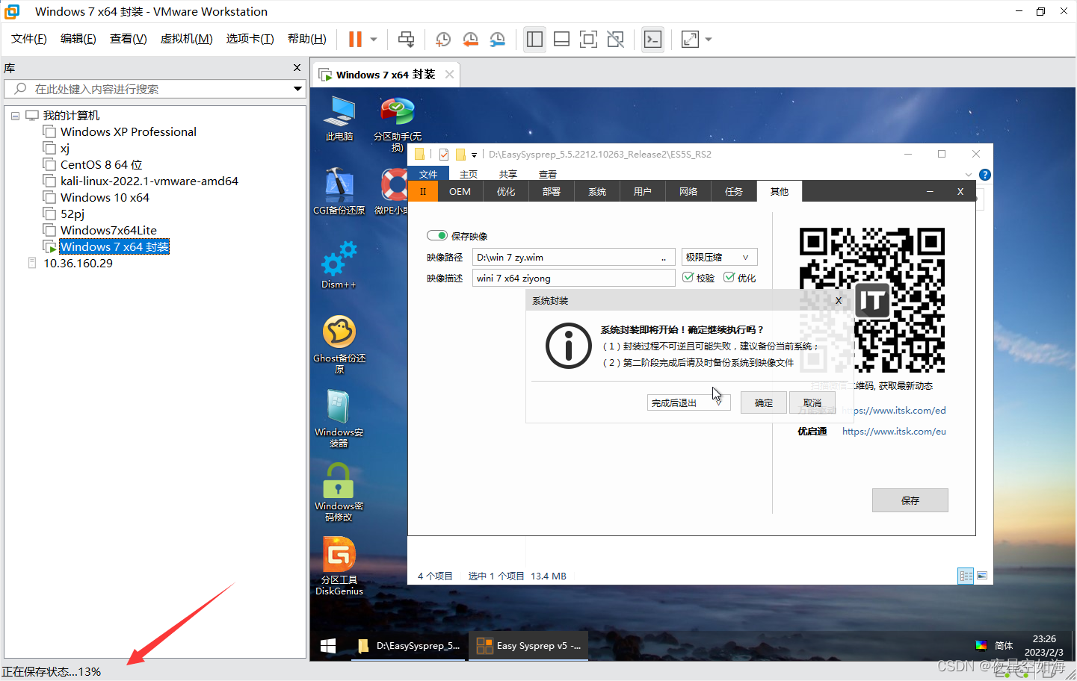Image resolution: width=1077 pixels, height=681 pixels.
Task: Open Windows密码修改 desktop icon
Action: click(x=339, y=492)
